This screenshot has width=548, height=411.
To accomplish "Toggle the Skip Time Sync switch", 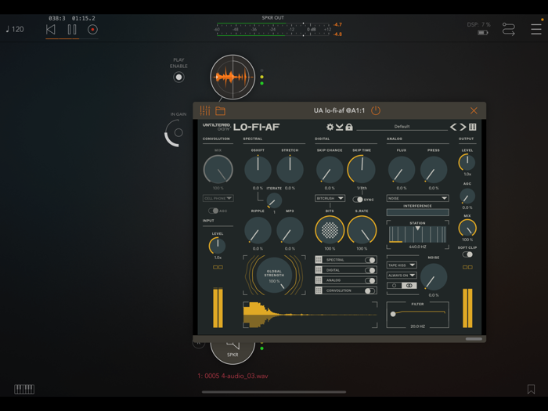I will coord(358,200).
